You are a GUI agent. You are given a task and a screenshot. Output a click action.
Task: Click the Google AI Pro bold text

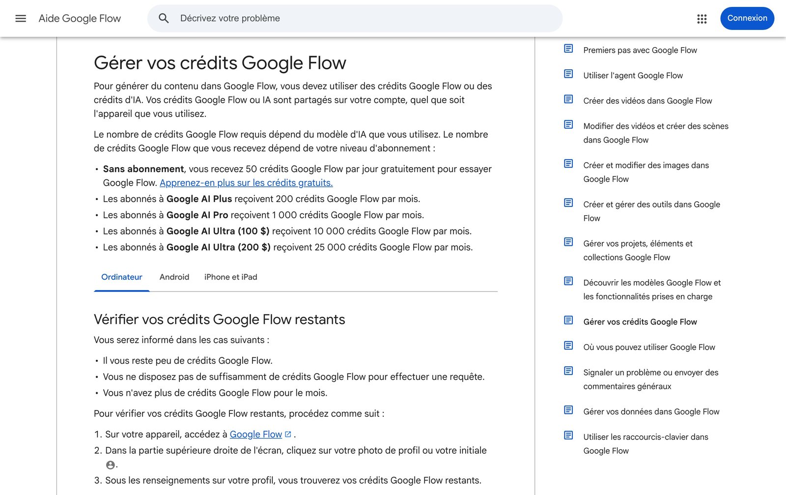click(x=197, y=215)
